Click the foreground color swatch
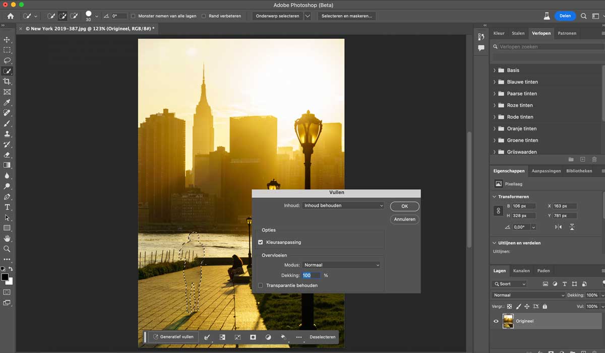This screenshot has width=605, height=353. 5,276
